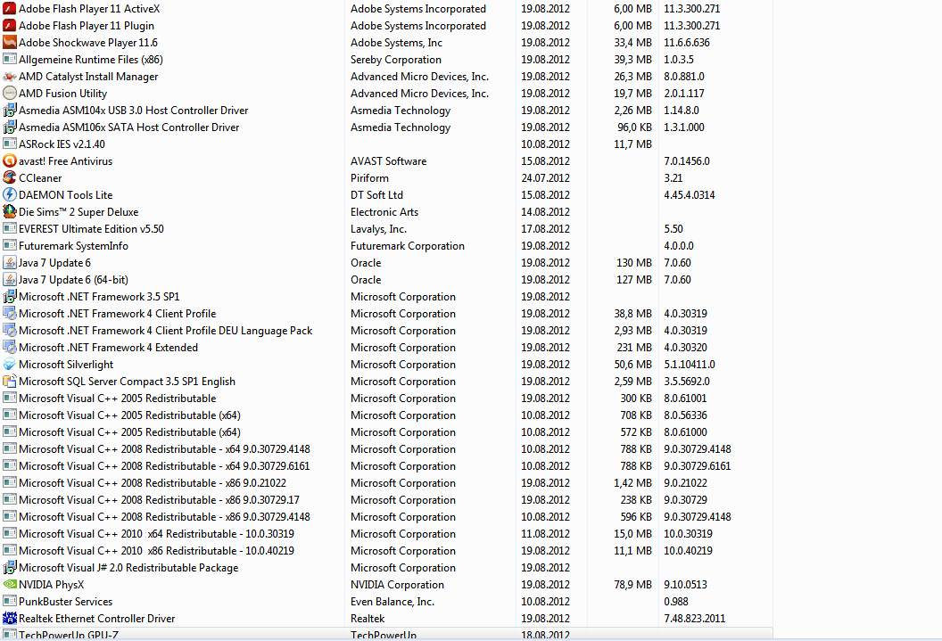Click the Java 7 Update 6 (64-bit) icon
The height and width of the screenshot is (641, 942).
(9, 279)
